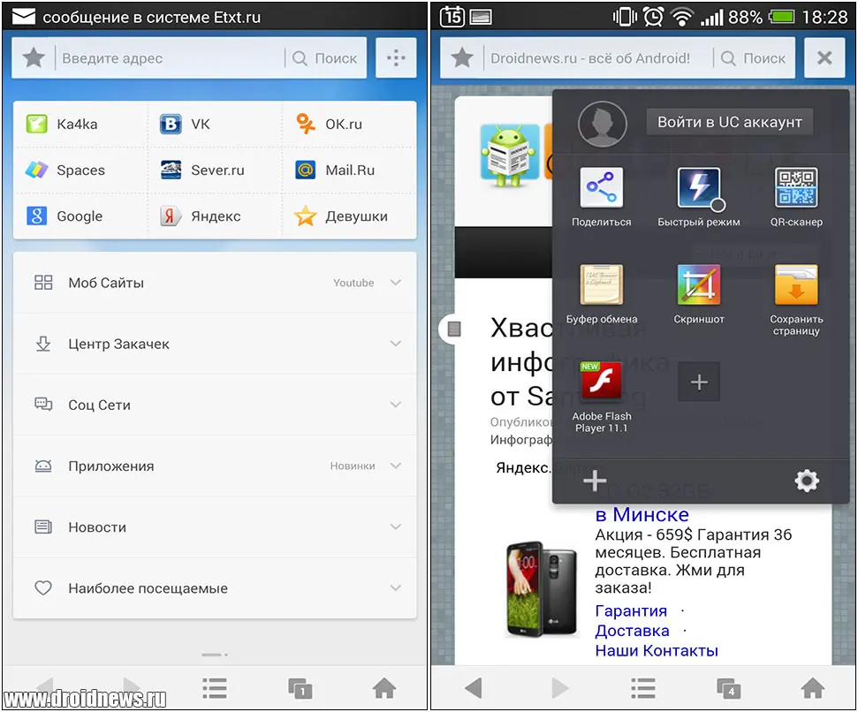858x712 pixels.
Task: Open tabs showing 1 in left browser
Action: tap(300, 688)
